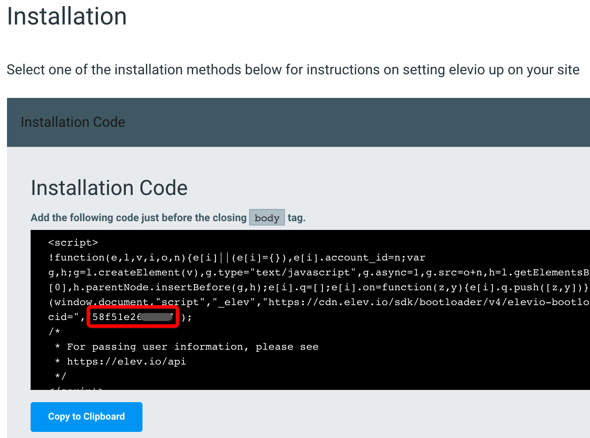This screenshot has width=590, height=438.
Task: Click the https://elev.io/api comment line
Action: pos(121,362)
